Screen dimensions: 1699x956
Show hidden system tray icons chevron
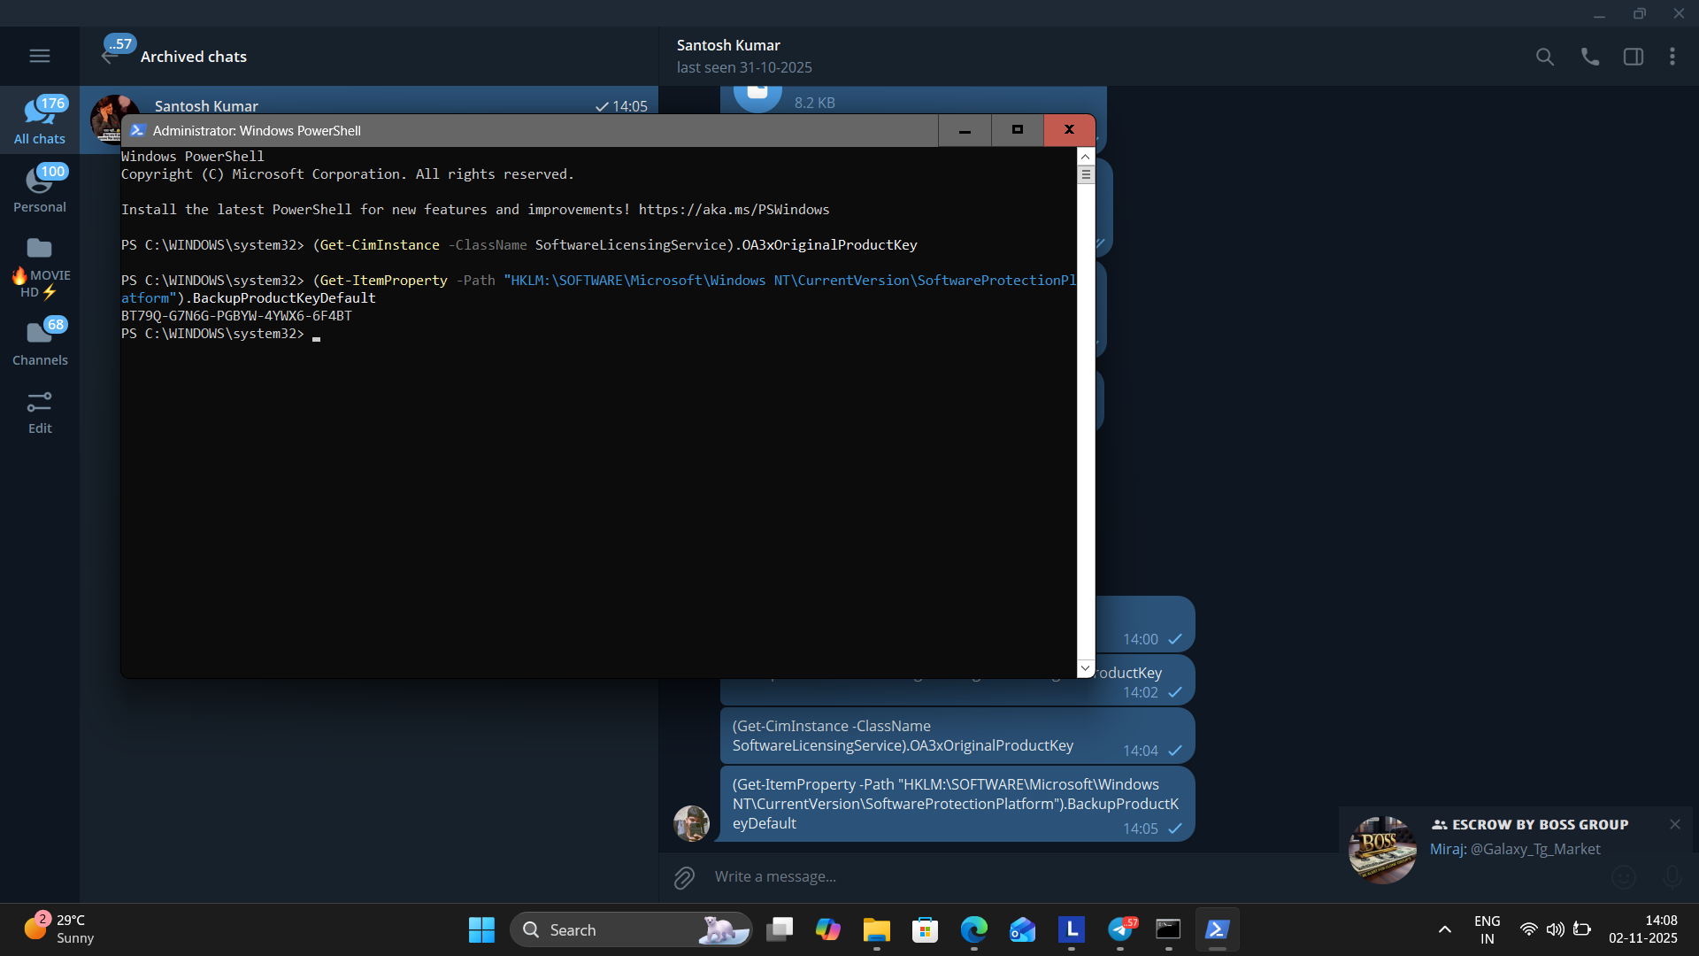click(x=1444, y=929)
